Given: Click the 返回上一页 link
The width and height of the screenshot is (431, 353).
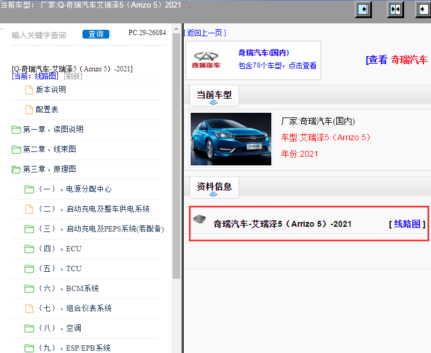Looking at the screenshot, I should (205, 33).
